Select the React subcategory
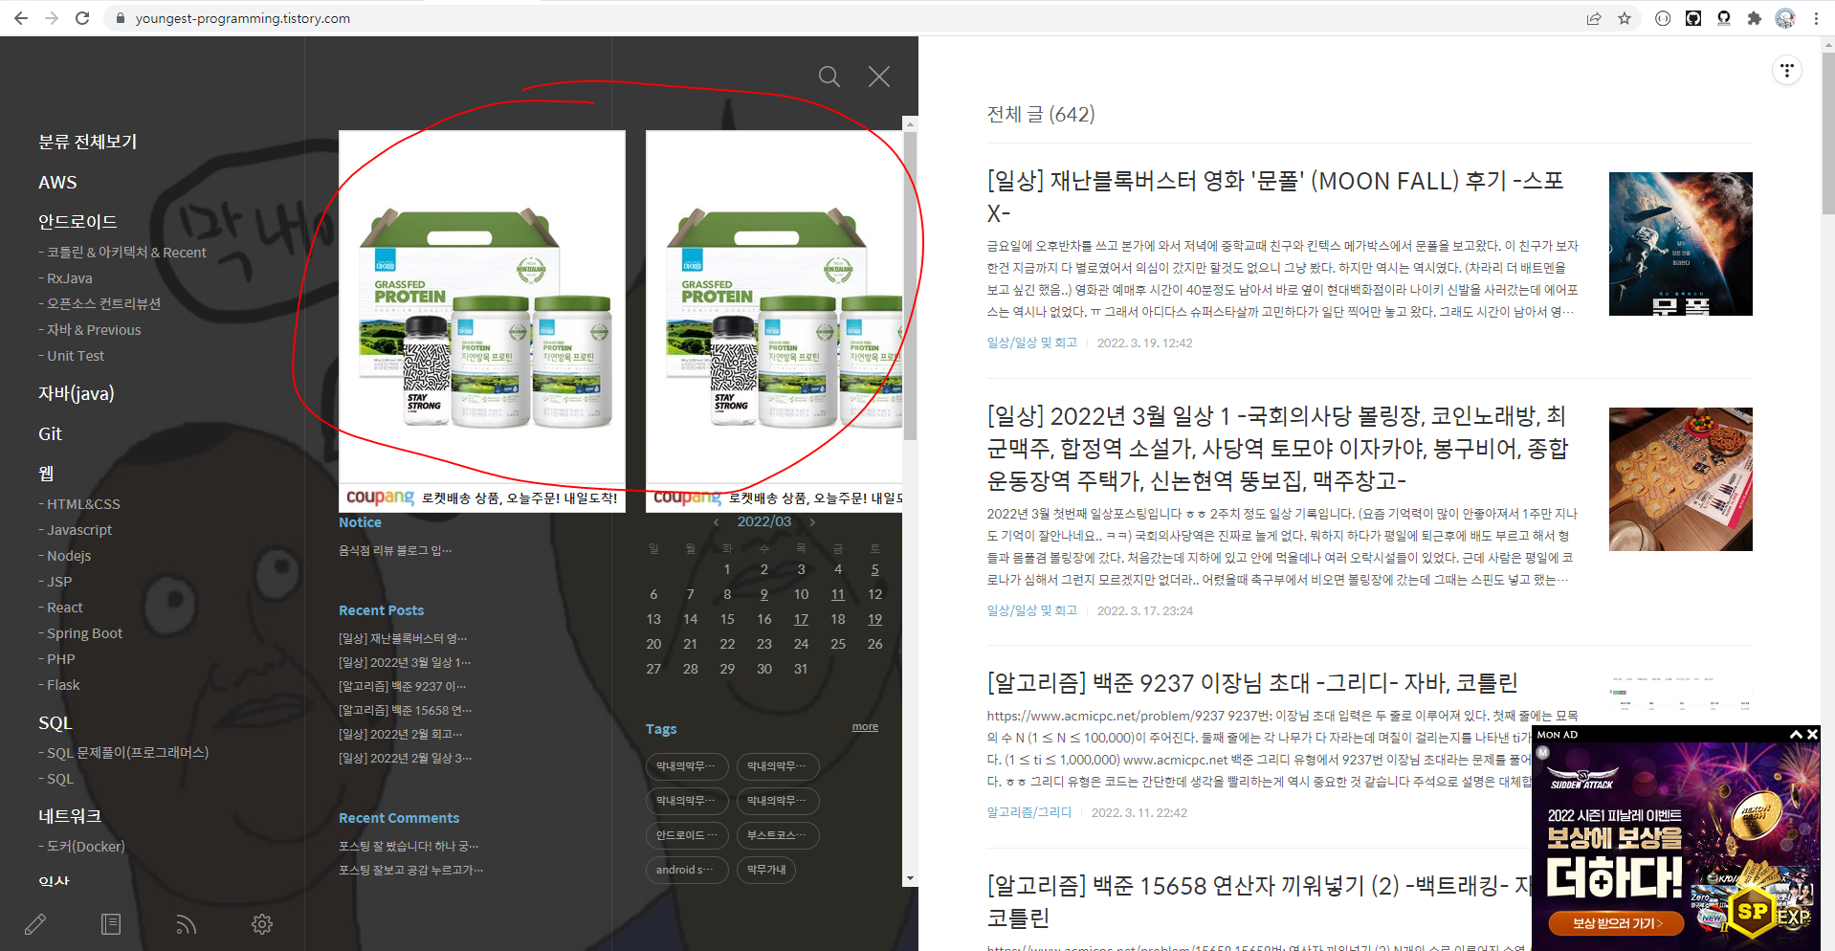Viewport: 1835px width, 951px height. (61, 608)
